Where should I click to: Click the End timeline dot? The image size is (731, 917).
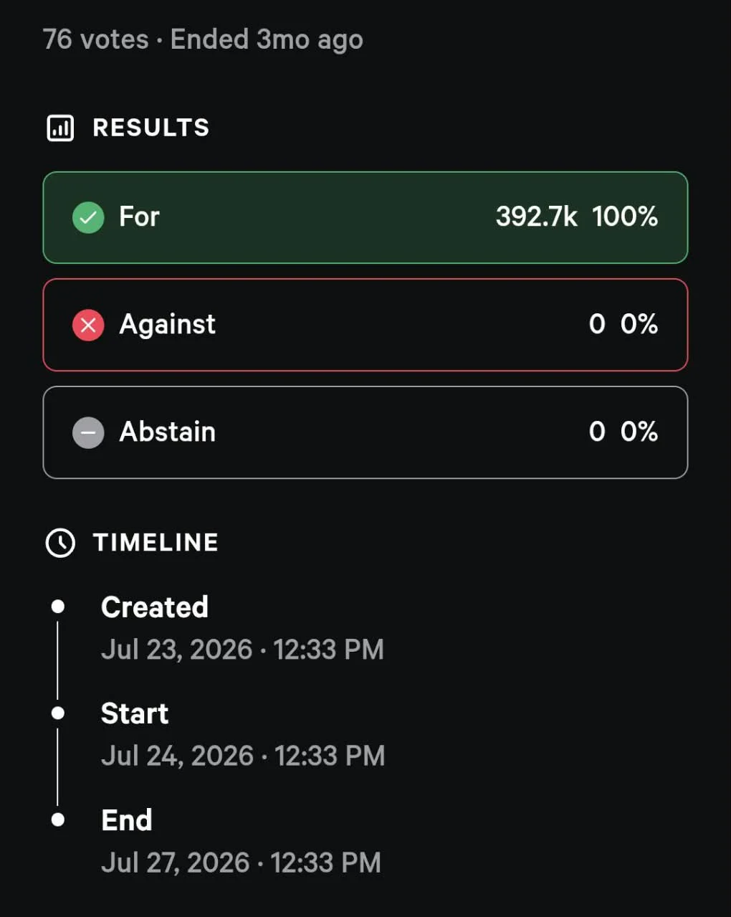tap(58, 819)
